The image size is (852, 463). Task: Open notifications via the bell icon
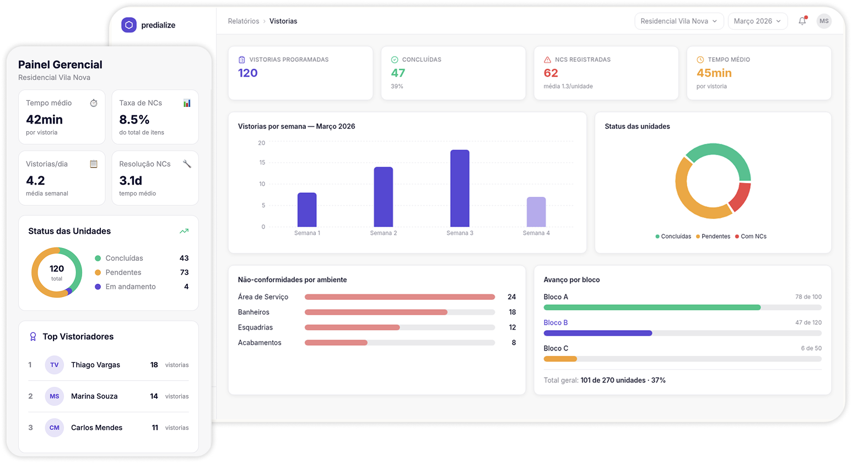pyautogui.click(x=802, y=21)
